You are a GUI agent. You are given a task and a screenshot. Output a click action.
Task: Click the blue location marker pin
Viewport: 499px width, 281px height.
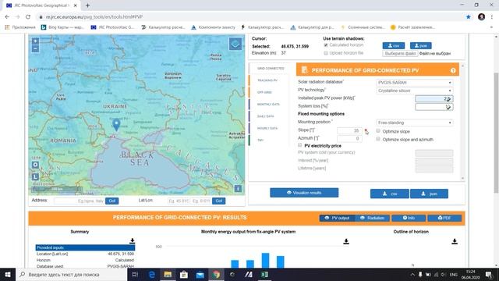pos(116,125)
